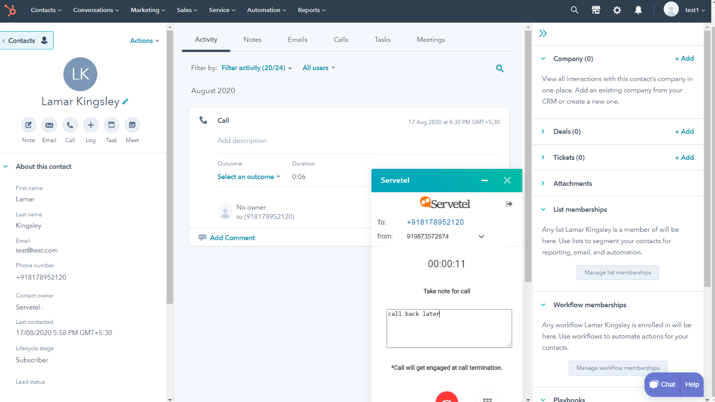The width and height of the screenshot is (715, 402).
Task: Add a ticket via + Add
Action: coord(684,157)
